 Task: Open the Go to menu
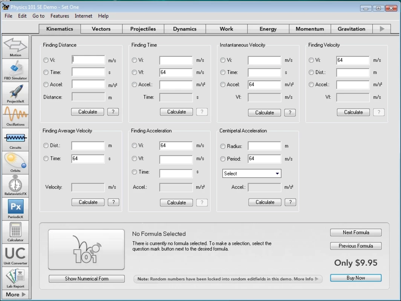[x=38, y=16]
